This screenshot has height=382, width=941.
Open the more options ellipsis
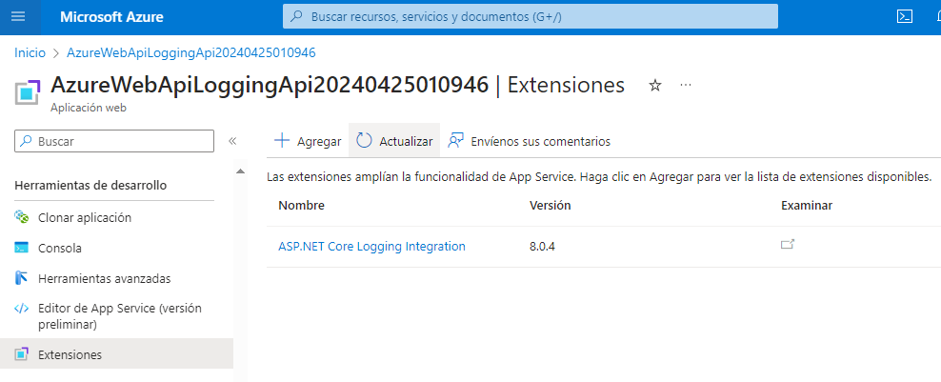pos(686,86)
